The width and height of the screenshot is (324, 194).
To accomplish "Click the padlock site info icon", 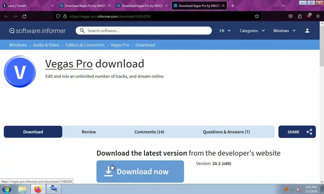I will pos(65,16).
